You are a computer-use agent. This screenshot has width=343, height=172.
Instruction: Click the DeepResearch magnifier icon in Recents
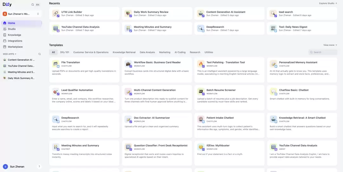[x=200, y=28]
